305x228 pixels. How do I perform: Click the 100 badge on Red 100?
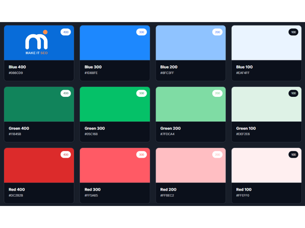point(293,155)
